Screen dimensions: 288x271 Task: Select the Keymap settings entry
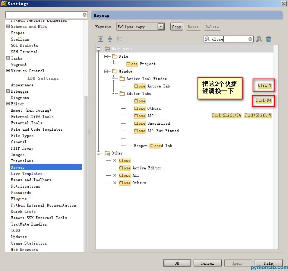pos(46,167)
